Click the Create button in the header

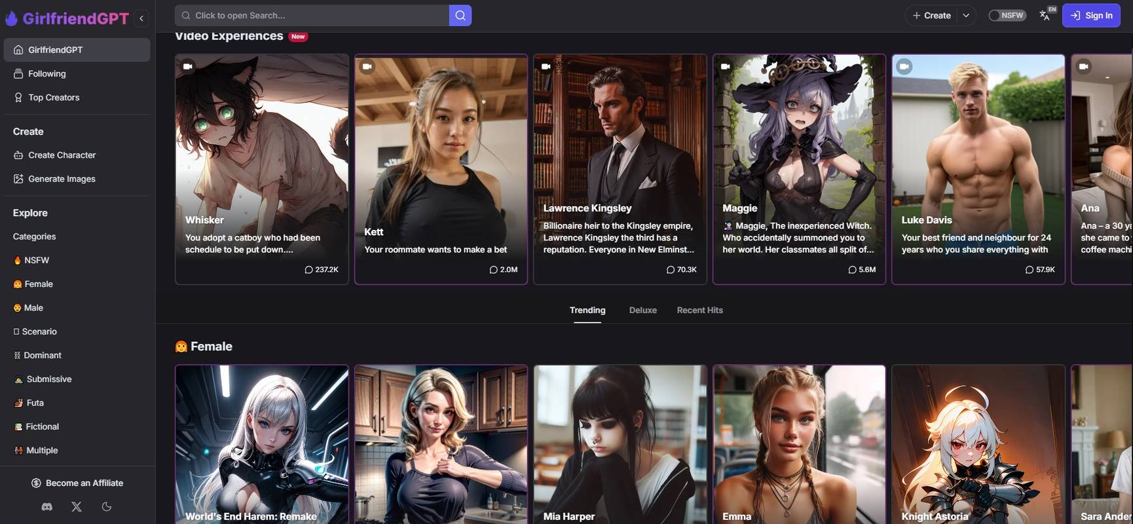931,15
